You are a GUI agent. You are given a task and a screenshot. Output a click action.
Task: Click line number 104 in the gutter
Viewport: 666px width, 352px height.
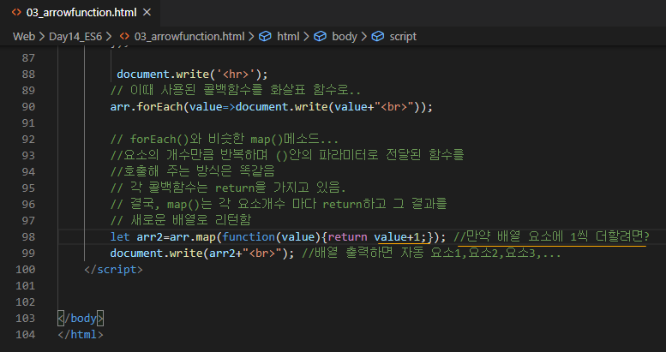pos(25,335)
